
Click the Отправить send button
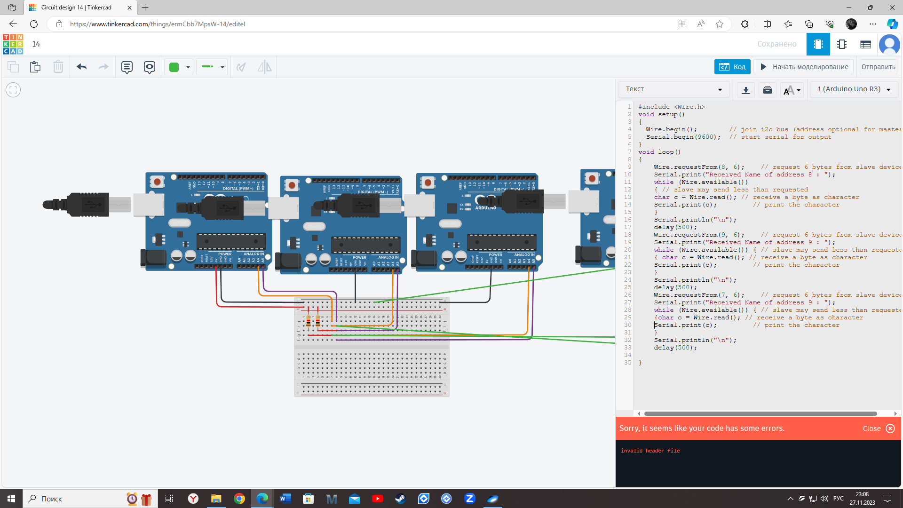click(878, 67)
